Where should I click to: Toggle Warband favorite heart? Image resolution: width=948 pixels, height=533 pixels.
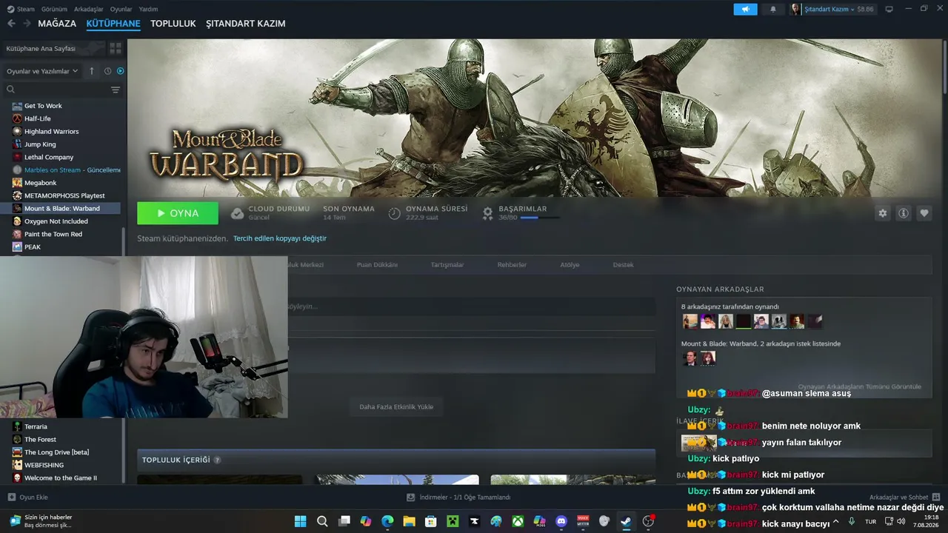(924, 213)
